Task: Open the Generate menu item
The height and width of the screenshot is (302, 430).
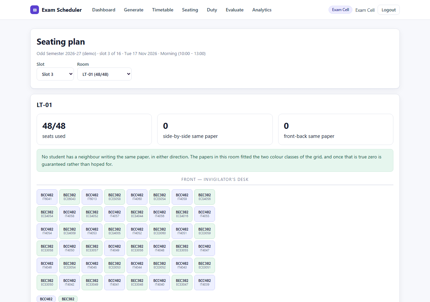Action: coord(134,10)
